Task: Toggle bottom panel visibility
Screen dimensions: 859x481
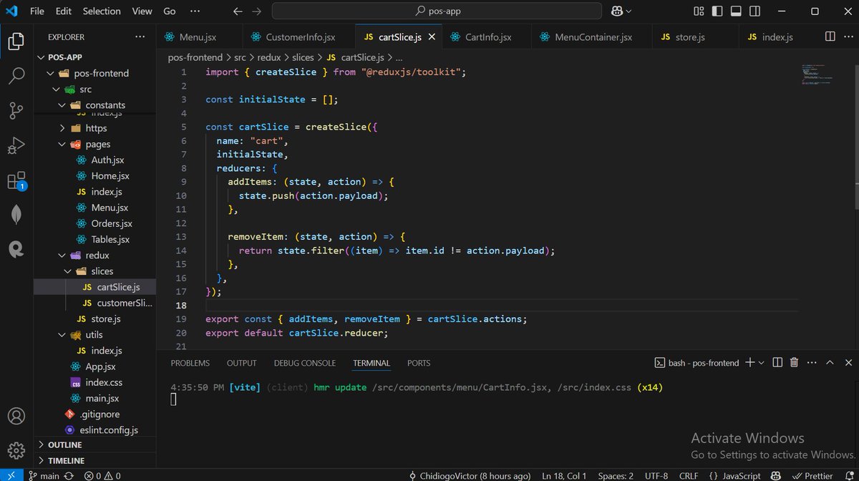Action: click(734, 11)
